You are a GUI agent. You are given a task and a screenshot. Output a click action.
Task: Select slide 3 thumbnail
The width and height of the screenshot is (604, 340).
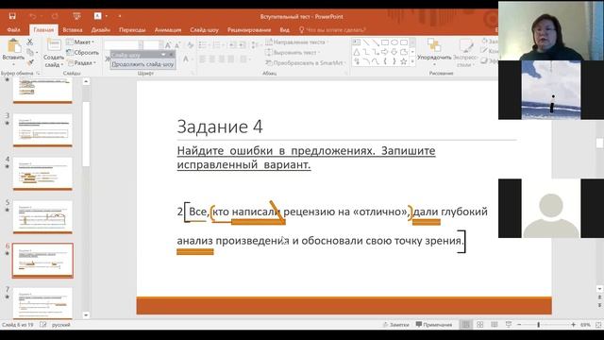pyautogui.click(x=42, y=130)
